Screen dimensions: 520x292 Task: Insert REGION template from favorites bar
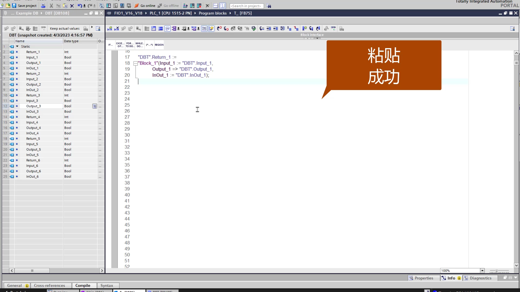click(159, 45)
